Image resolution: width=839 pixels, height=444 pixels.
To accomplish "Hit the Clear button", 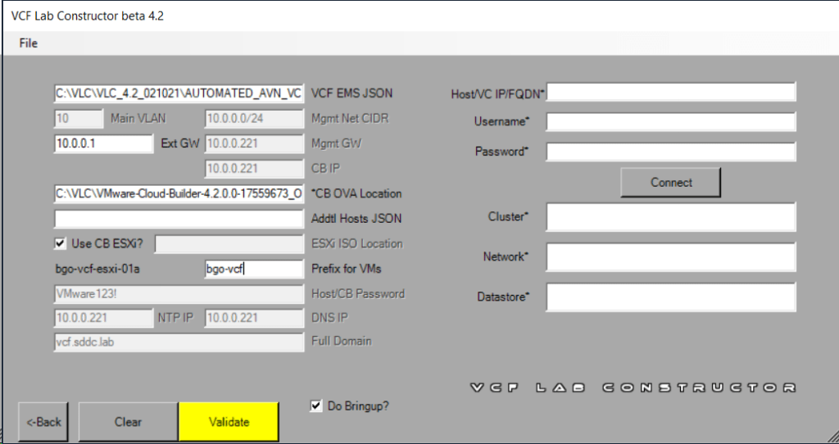I will tap(128, 422).
